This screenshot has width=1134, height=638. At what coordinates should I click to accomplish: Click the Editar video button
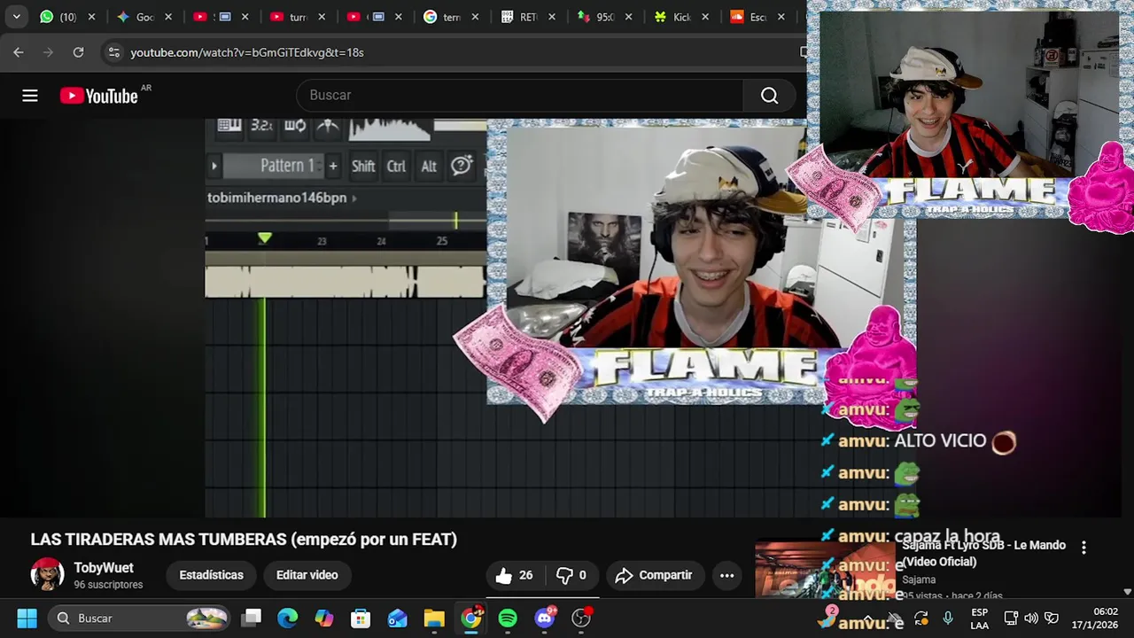307,575
